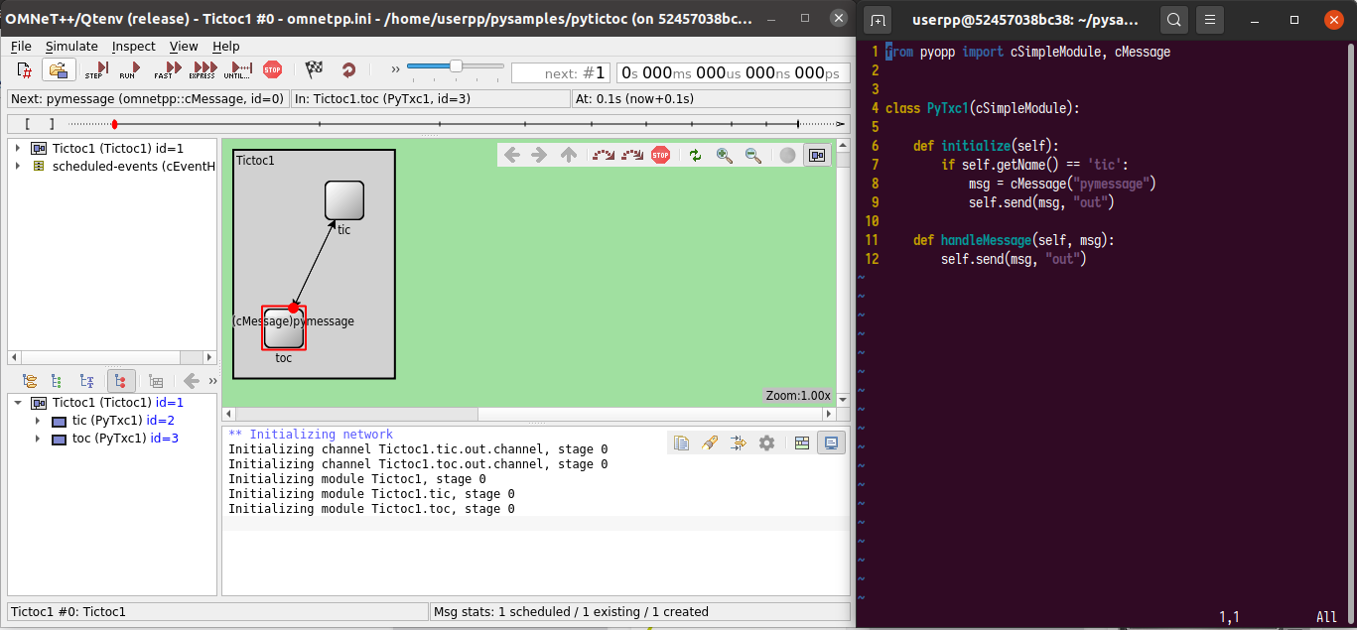Image resolution: width=1357 pixels, height=630 pixels.
Task: Open the Simulate menu
Action: [71, 46]
